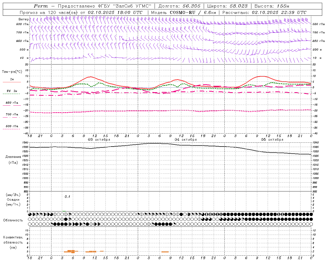Click the "Высота: 155м" header field

272,6
